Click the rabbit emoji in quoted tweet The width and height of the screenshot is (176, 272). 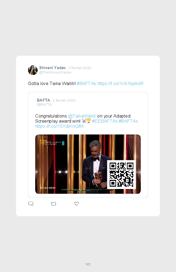pyautogui.click(x=84, y=121)
